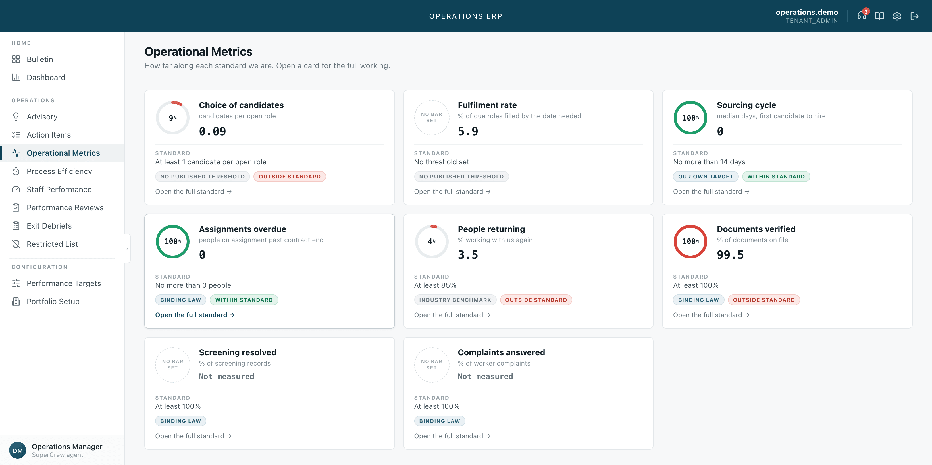Screen dimensions: 932x465
Task: Click WITHIN STANDARD badge on Sourcing cycle
Action: coord(776,177)
